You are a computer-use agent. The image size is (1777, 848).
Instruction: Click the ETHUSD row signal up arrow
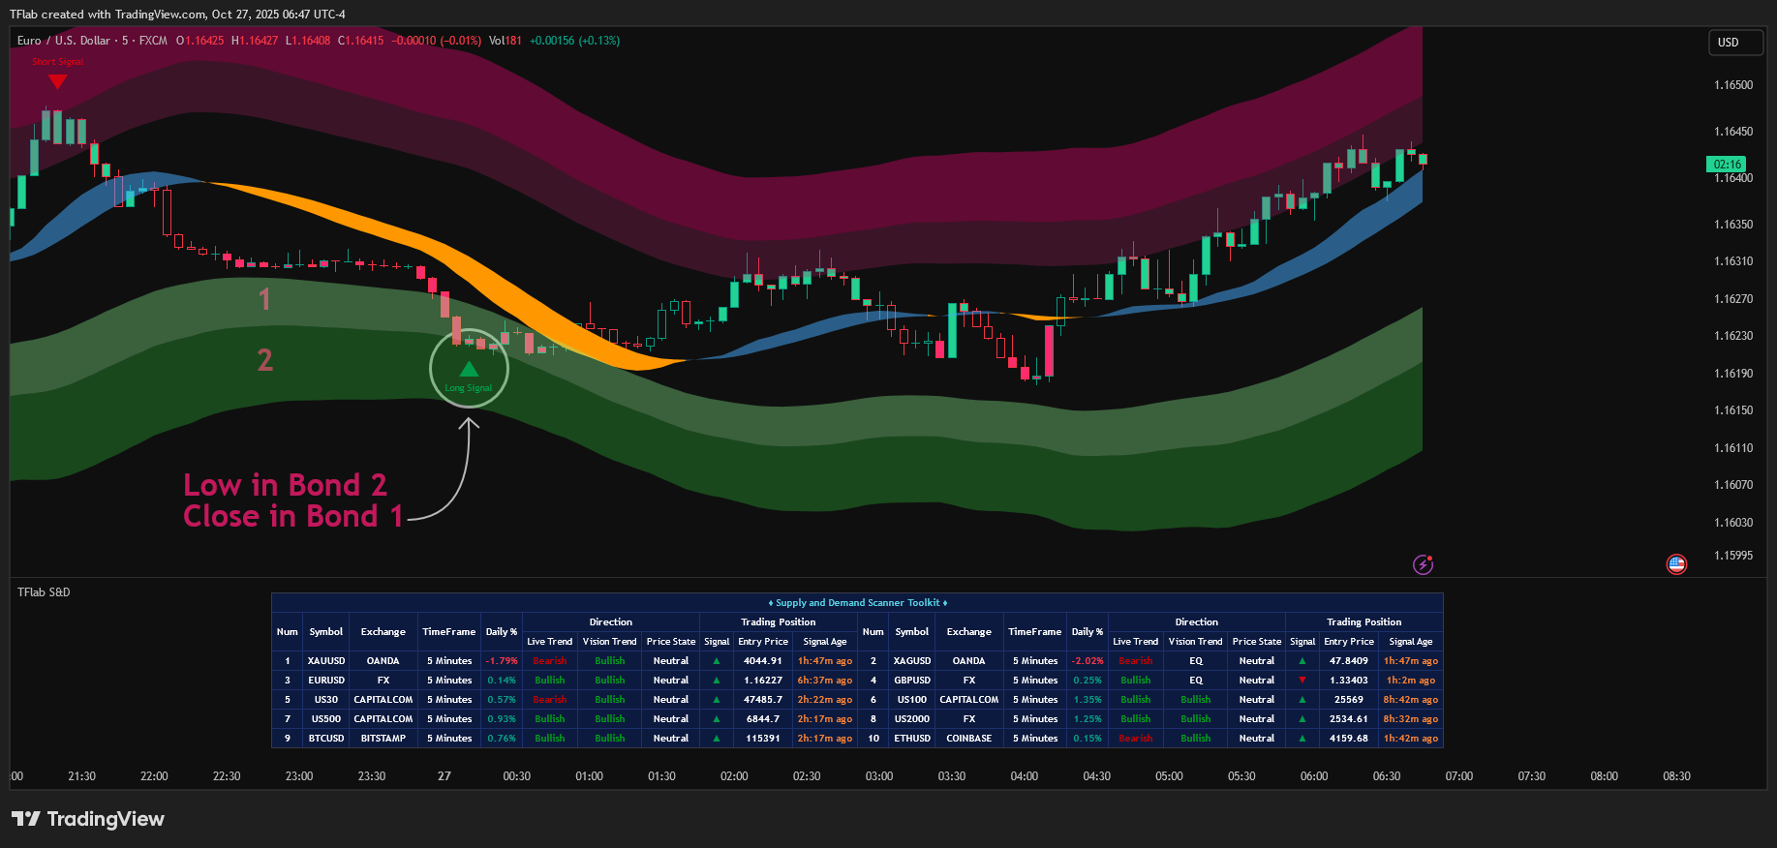click(x=1302, y=739)
